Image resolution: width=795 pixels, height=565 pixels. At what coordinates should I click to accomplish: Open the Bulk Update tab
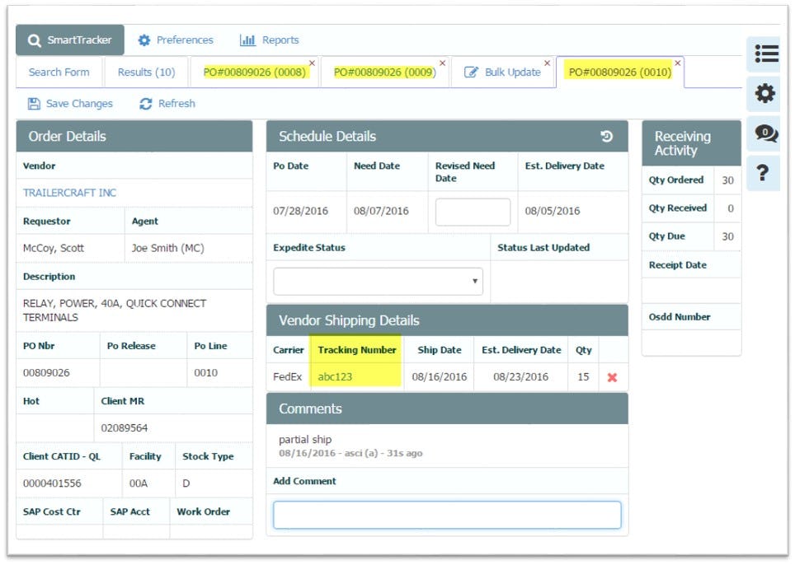point(513,72)
